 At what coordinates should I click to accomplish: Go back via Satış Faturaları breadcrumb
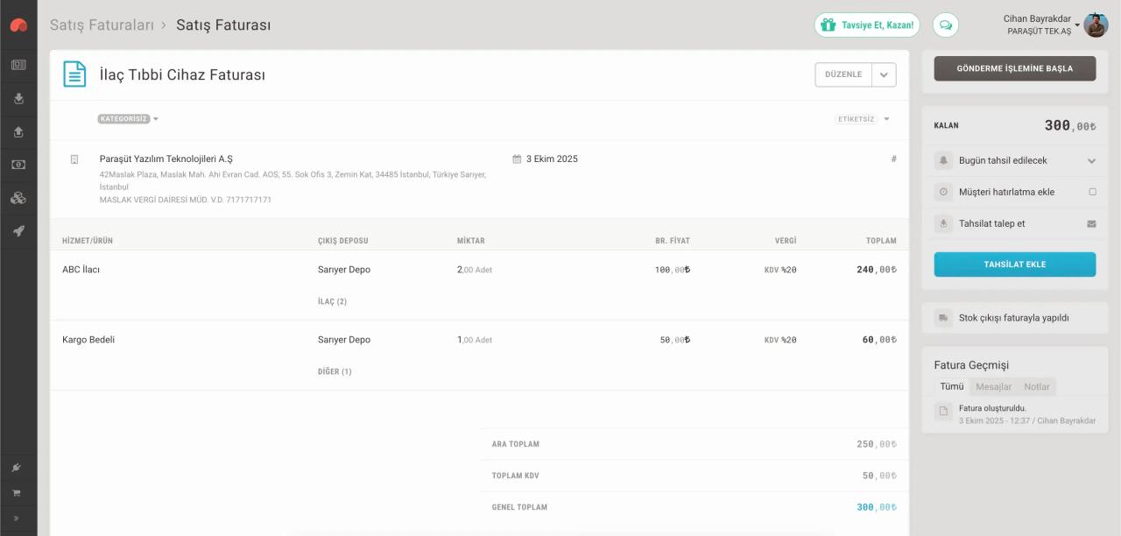coord(102,25)
